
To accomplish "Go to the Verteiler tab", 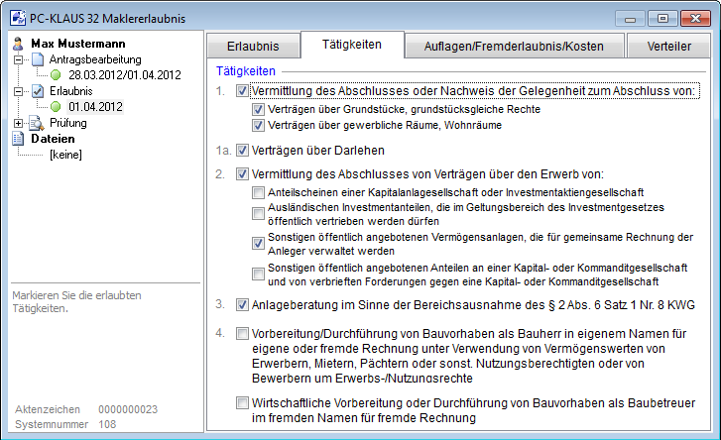I will [x=668, y=46].
